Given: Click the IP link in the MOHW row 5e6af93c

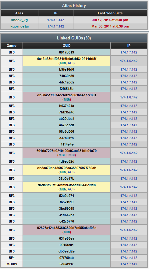Looking at the screenshot, I should click(129, 264).
